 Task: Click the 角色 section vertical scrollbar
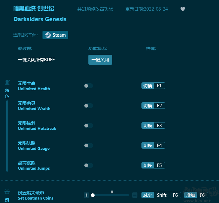7,136
